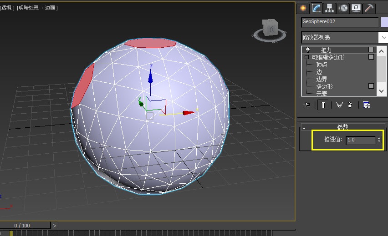Collapse the 参数 rollout
The width and height of the screenshot is (388, 236).
304,128
